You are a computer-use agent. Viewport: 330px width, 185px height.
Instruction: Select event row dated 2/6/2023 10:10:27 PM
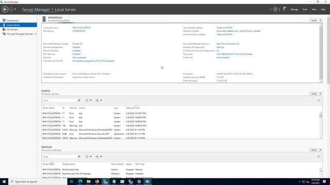pos(180,113)
